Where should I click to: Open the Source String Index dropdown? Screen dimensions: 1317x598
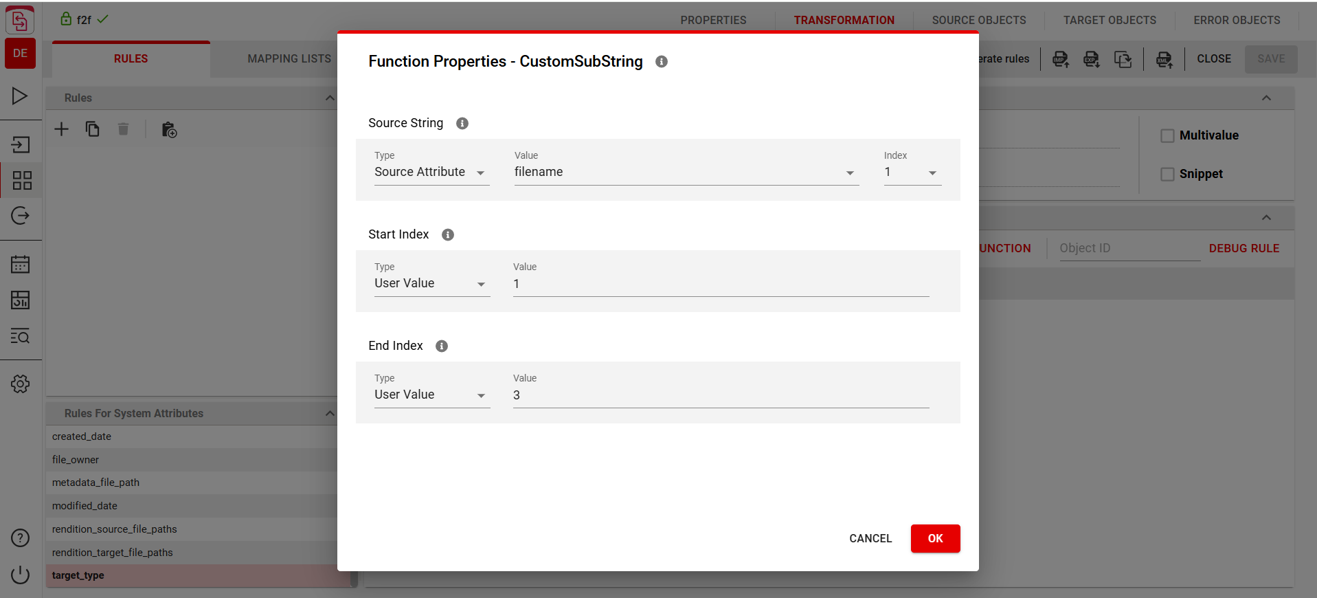pyautogui.click(x=912, y=172)
